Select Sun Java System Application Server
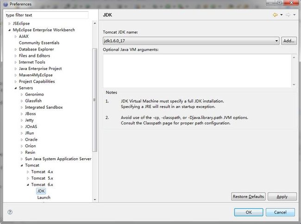This screenshot has width=301, height=224. pos(58,159)
